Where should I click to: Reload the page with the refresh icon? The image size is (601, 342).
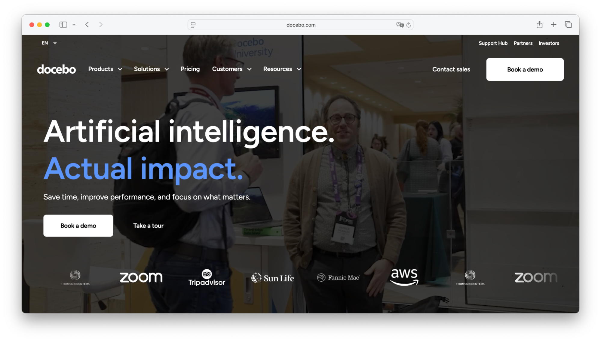409,25
